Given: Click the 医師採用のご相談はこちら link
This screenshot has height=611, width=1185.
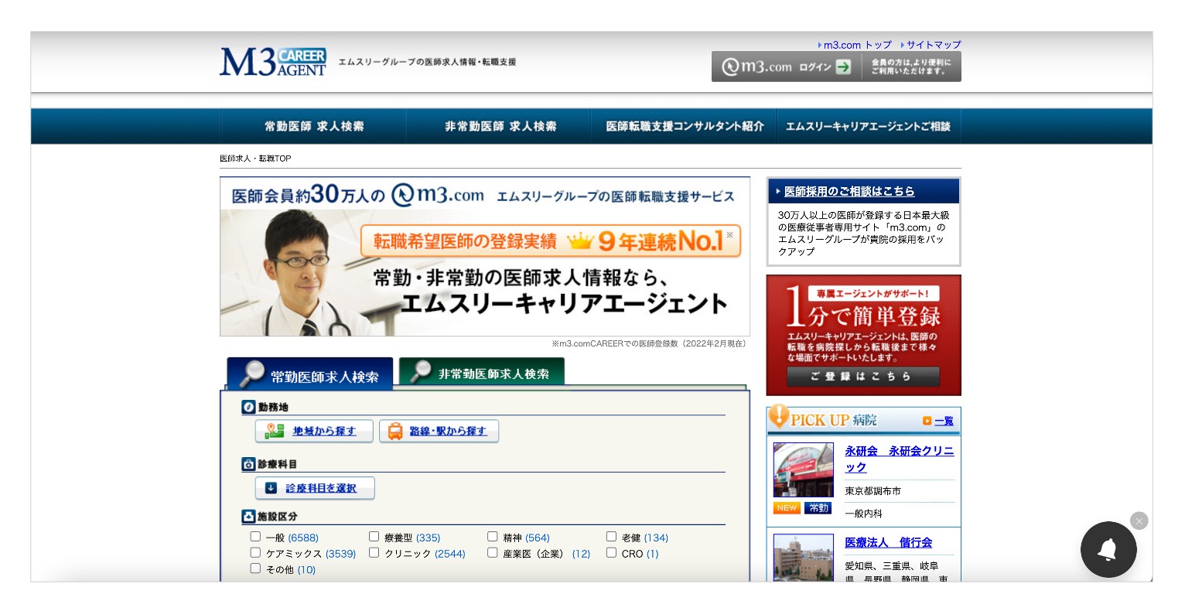Looking at the screenshot, I should [849, 191].
